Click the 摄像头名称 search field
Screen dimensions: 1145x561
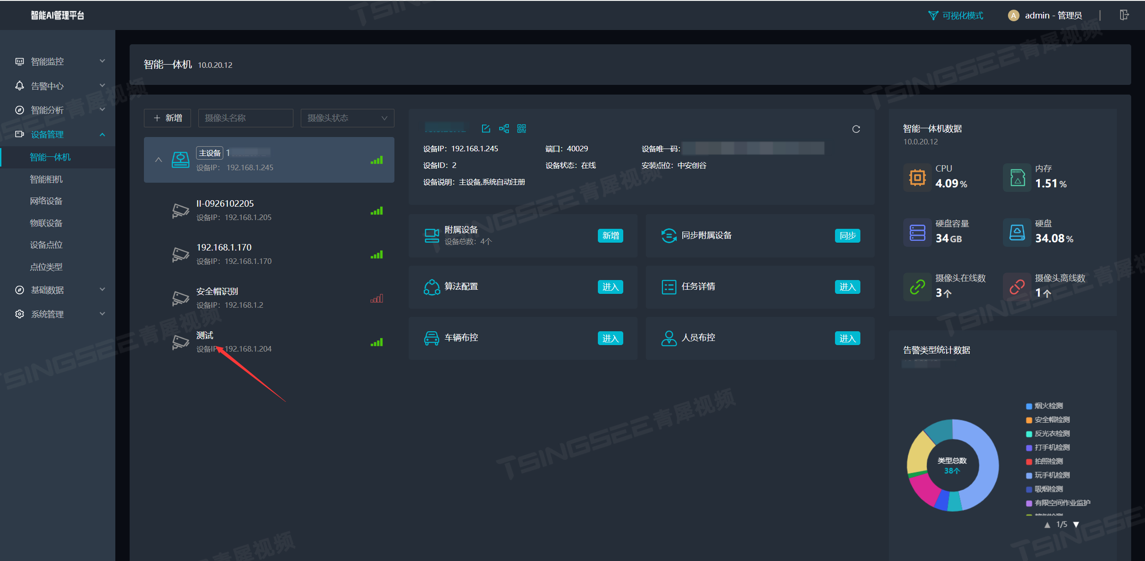[245, 118]
